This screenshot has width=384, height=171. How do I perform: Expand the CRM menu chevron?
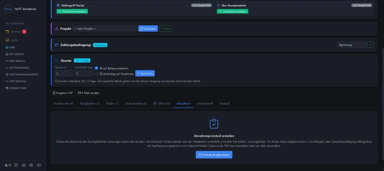tap(40, 47)
